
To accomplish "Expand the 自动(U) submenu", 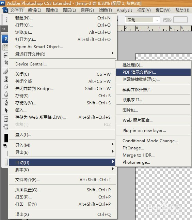I will (x=62, y=162).
